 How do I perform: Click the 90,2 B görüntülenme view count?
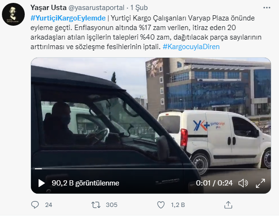tap(85, 183)
